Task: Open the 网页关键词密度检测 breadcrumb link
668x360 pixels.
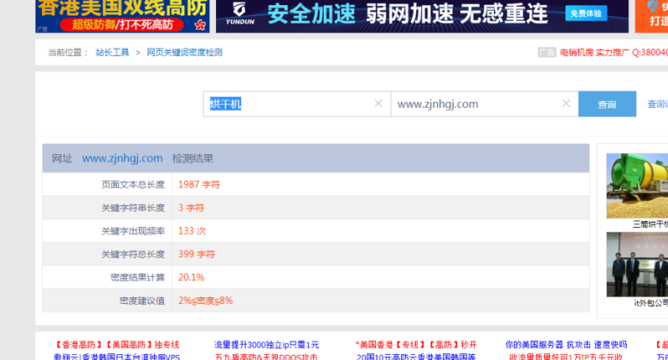Action: click(184, 53)
